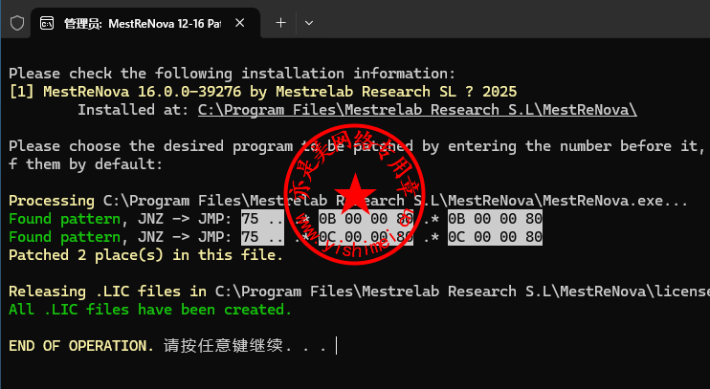Image resolution: width=710 pixels, height=389 pixels.
Task: Click the underlined MestReNova install path
Action: tap(417, 110)
